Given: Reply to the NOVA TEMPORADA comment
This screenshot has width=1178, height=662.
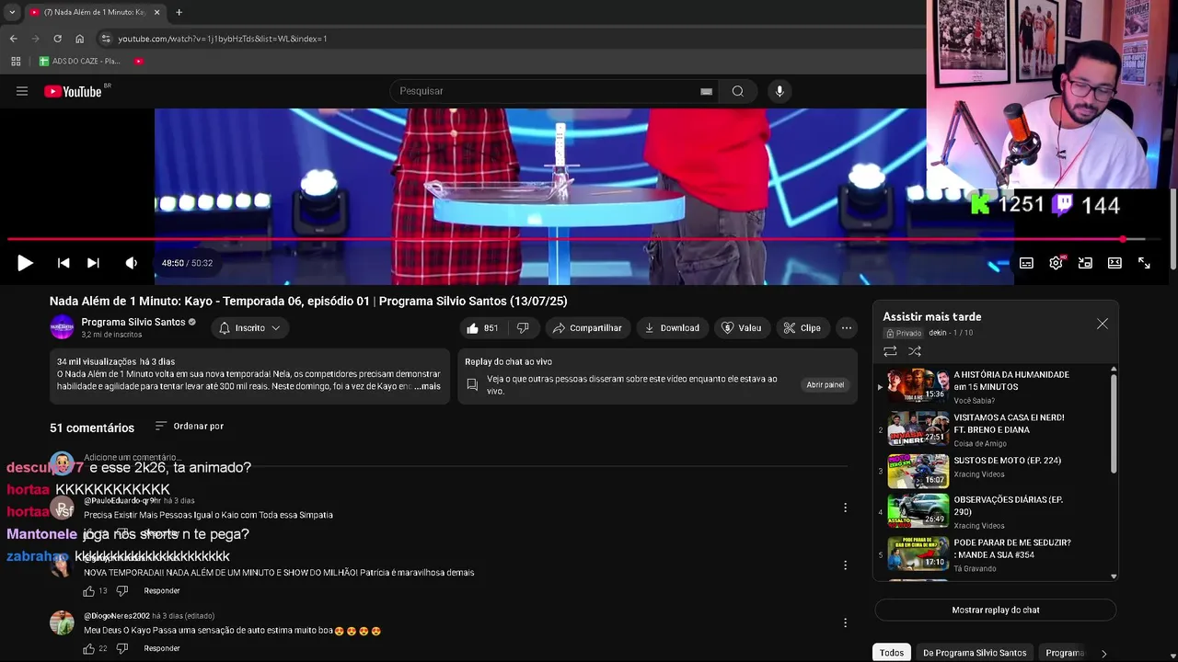Looking at the screenshot, I should click(x=162, y=591).
